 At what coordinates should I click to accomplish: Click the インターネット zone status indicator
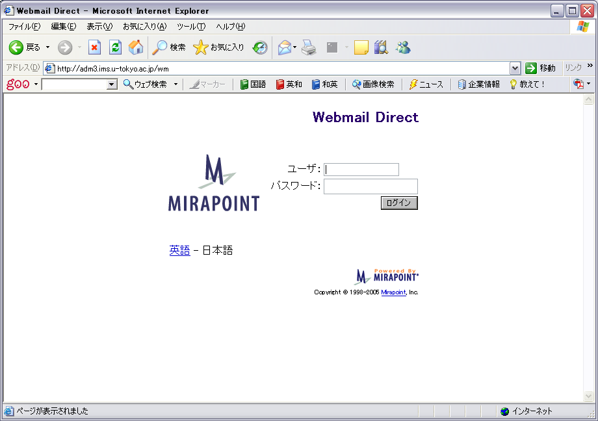click(x=526, y=411)
